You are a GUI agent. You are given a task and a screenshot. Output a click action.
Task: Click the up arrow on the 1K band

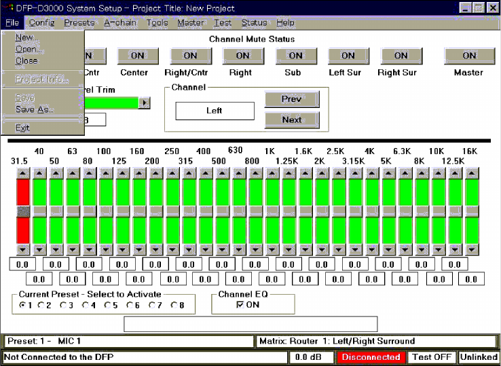[272, 173]
